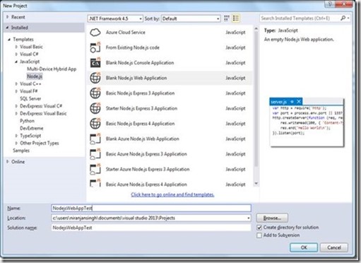Switch to medium icons list view
The height and width of the screenshot is (263, 361).
coord(236,18)
